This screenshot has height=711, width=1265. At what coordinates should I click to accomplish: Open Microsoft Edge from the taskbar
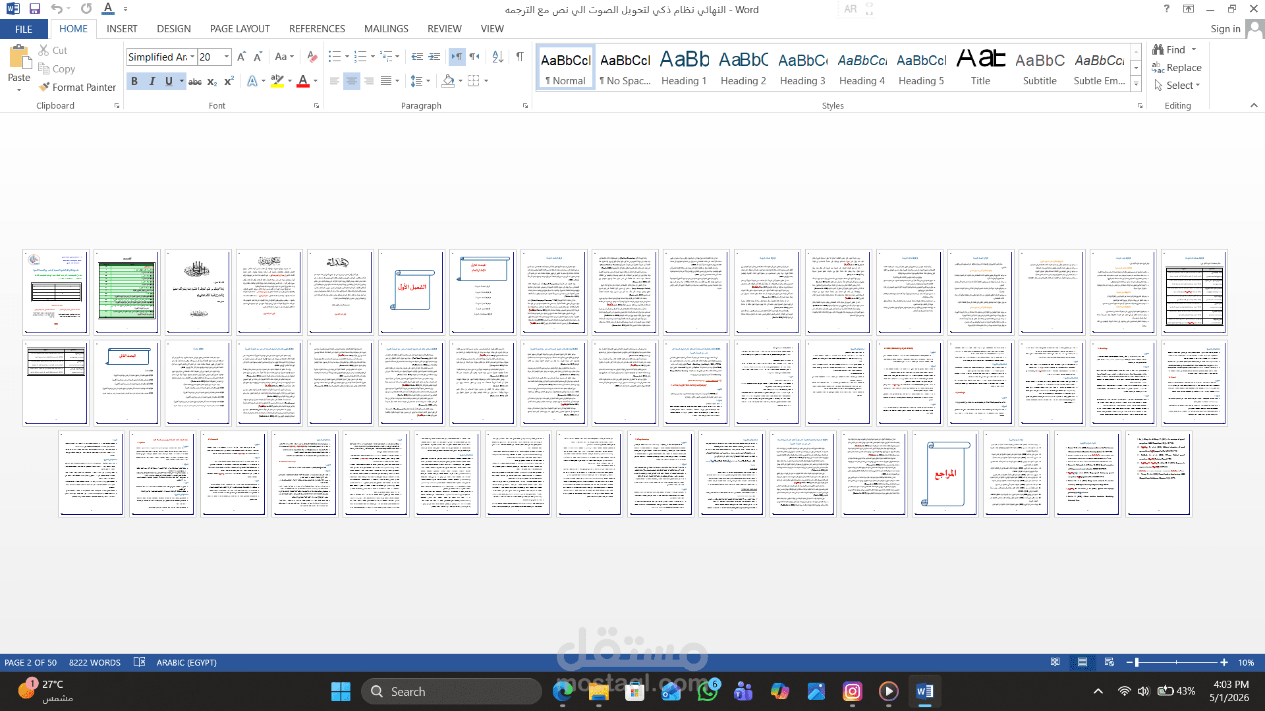pos(563,691)
